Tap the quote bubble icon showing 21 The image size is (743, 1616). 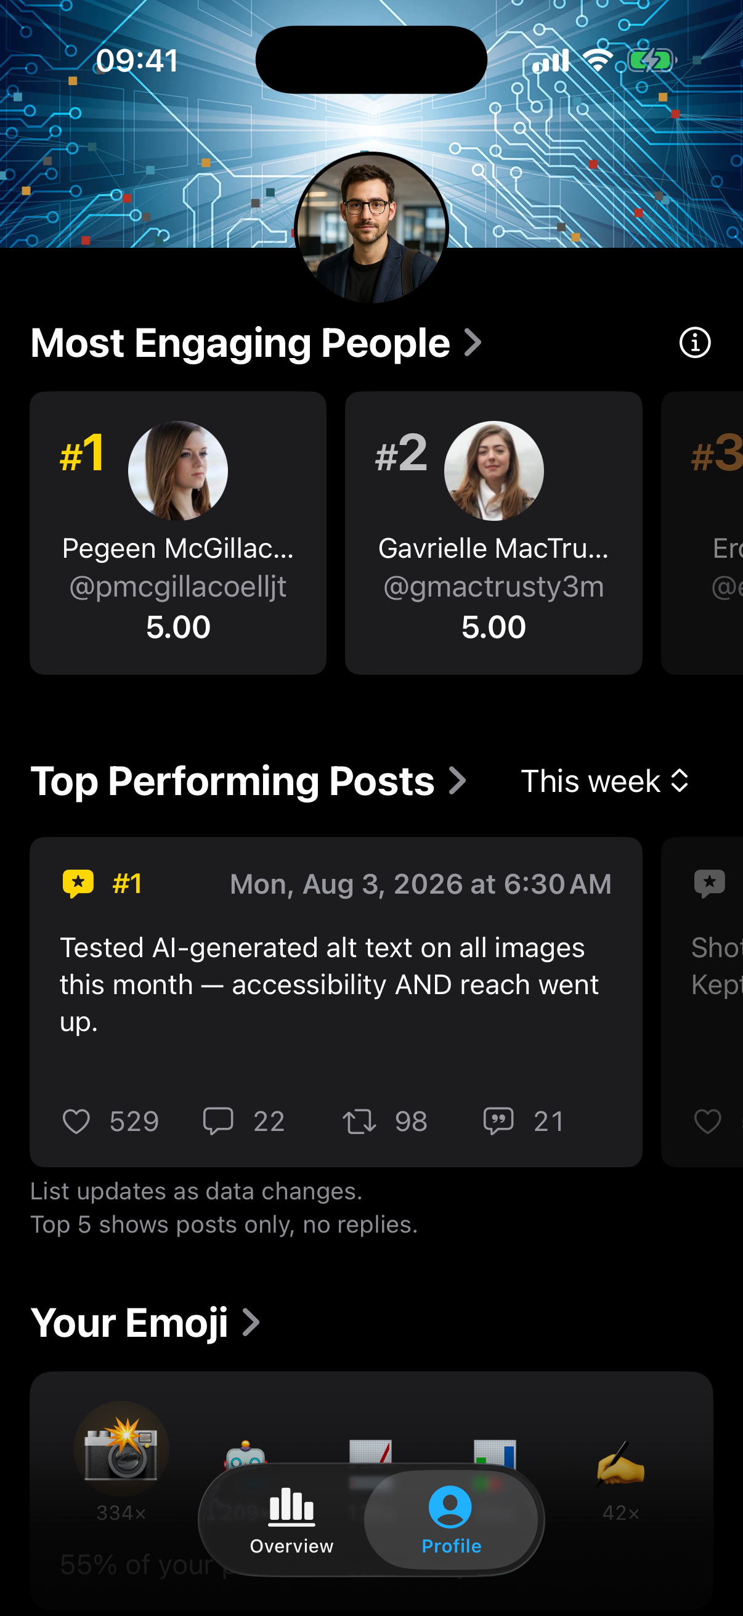tap(498, 1121)
